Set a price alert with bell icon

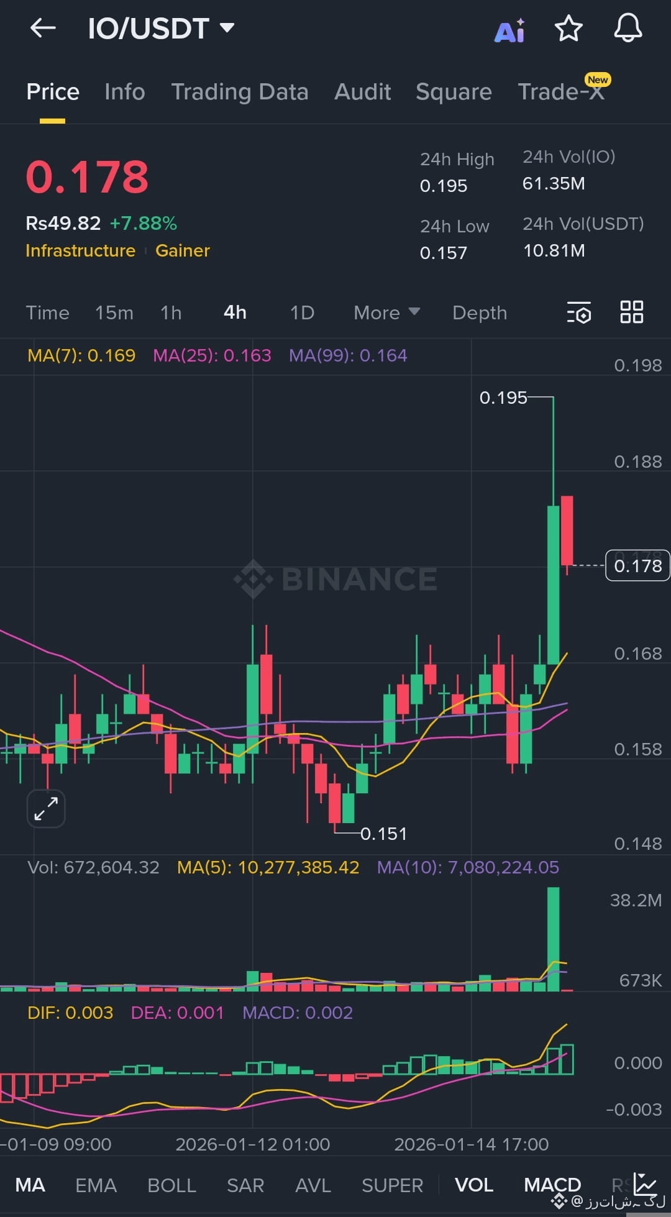coord(628,29)
